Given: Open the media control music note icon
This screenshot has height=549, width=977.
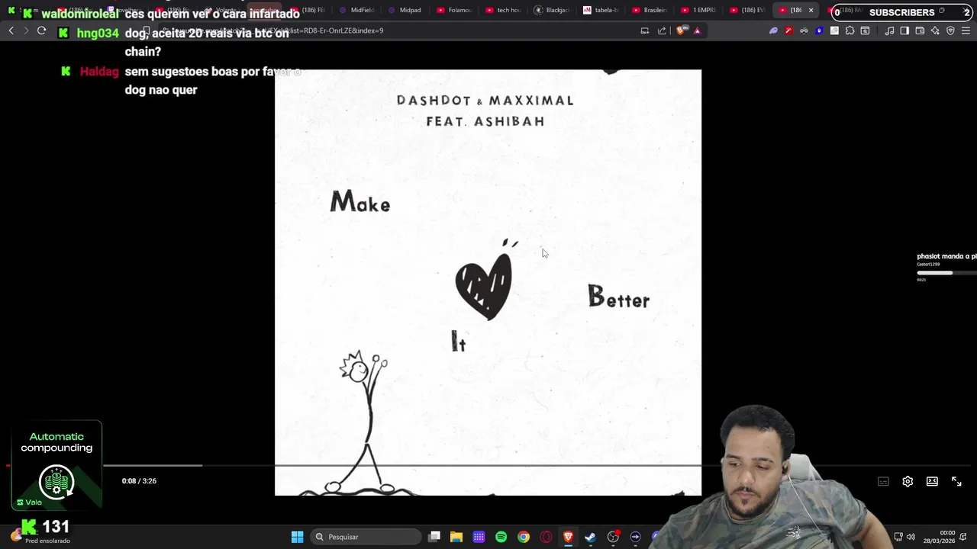Looking at the screenshot, I should click(889, 30).
